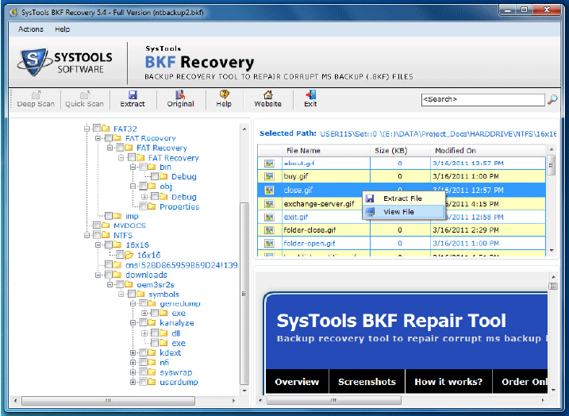Sort by the File Name column header
569x416 pixels.
326,150
